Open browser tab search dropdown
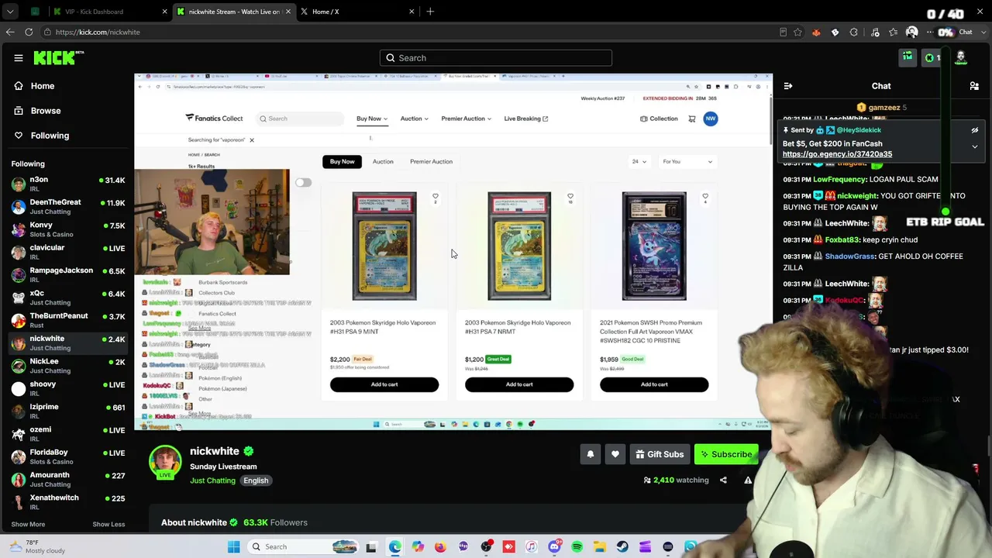Viewport: 992px width, 558px height. [10, 12]
